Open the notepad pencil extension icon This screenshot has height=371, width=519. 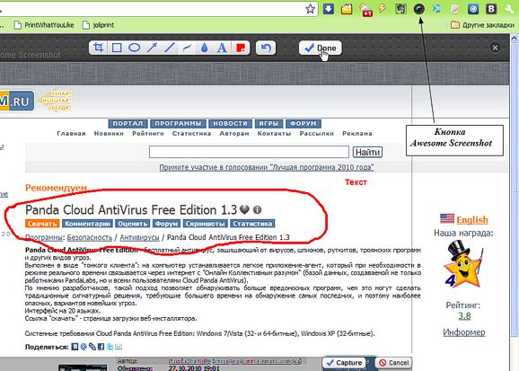[x=455, y=9]
